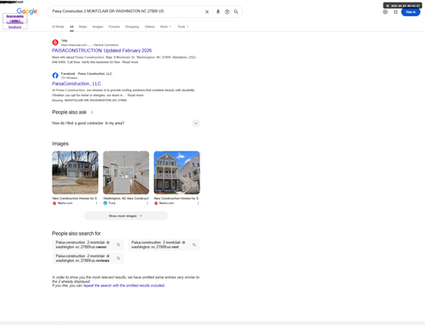This screenshot has height=325, width=430.
Task: Select the All results tab
Action: (71, 27)
